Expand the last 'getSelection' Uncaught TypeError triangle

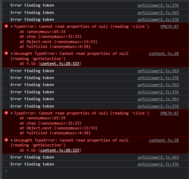pyautogui.click(x=12, y=140)
